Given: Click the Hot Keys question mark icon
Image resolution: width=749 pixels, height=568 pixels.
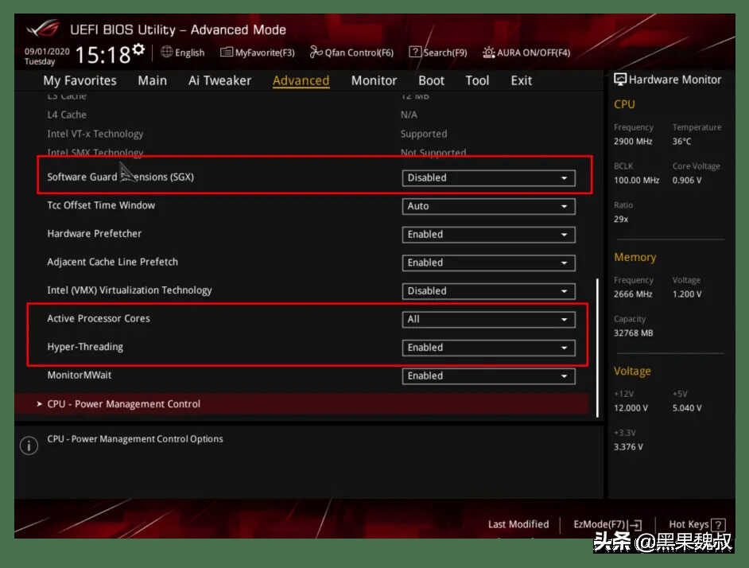Looking at the screenshot, I should click(x=719, y=525).
